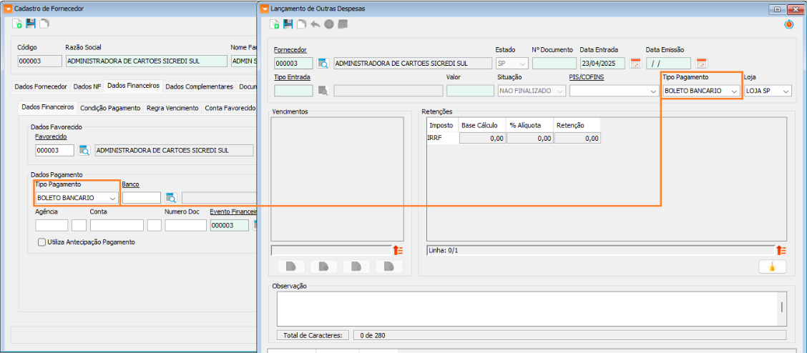Click the broom clean icon under Retenções
The image size is (807, 353).
pos(772,267)
